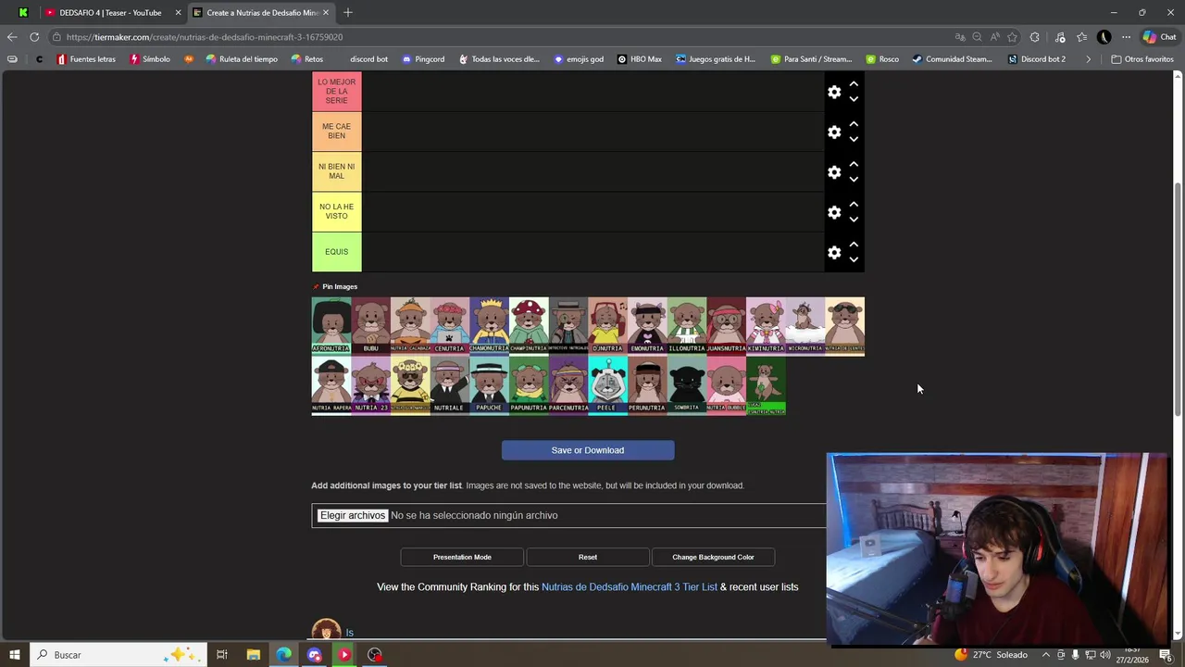This screenshot has width=1185, height=667.
Task: Open a new browser tab
Action: pyautogui.click(x=348, y=13)
